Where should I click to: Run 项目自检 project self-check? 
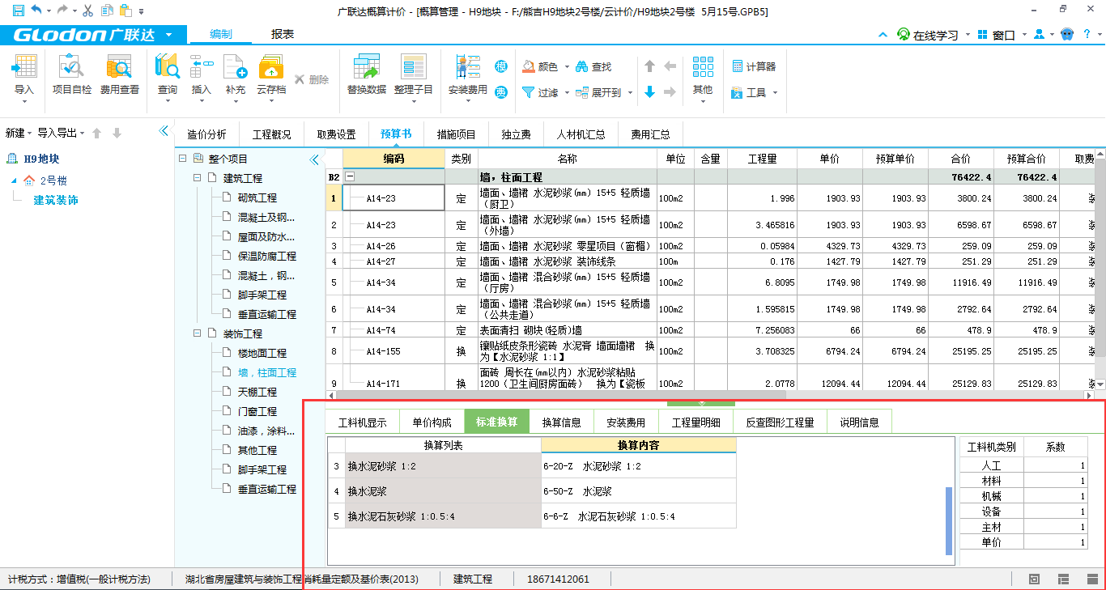coord(72,75)
